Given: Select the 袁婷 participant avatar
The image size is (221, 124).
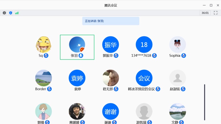Looking at the screenshot, I should pyautogui.click(x=77, y=78).
